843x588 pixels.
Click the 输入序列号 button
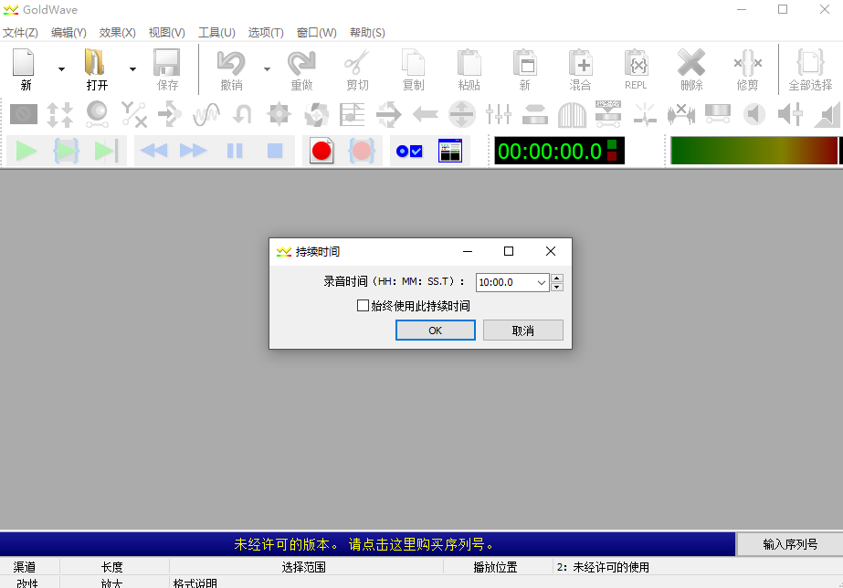pyautogui.click(x=790, y=544)
